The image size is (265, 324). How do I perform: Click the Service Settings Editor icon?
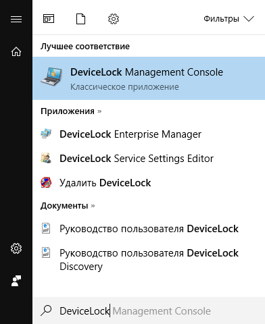[x=46, y=158]
